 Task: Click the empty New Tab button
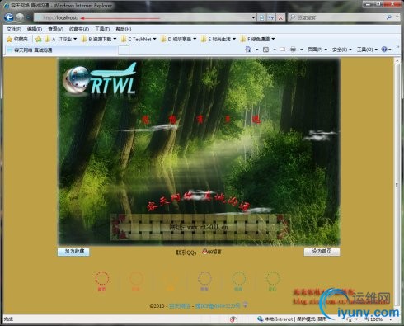click(124, 50)
